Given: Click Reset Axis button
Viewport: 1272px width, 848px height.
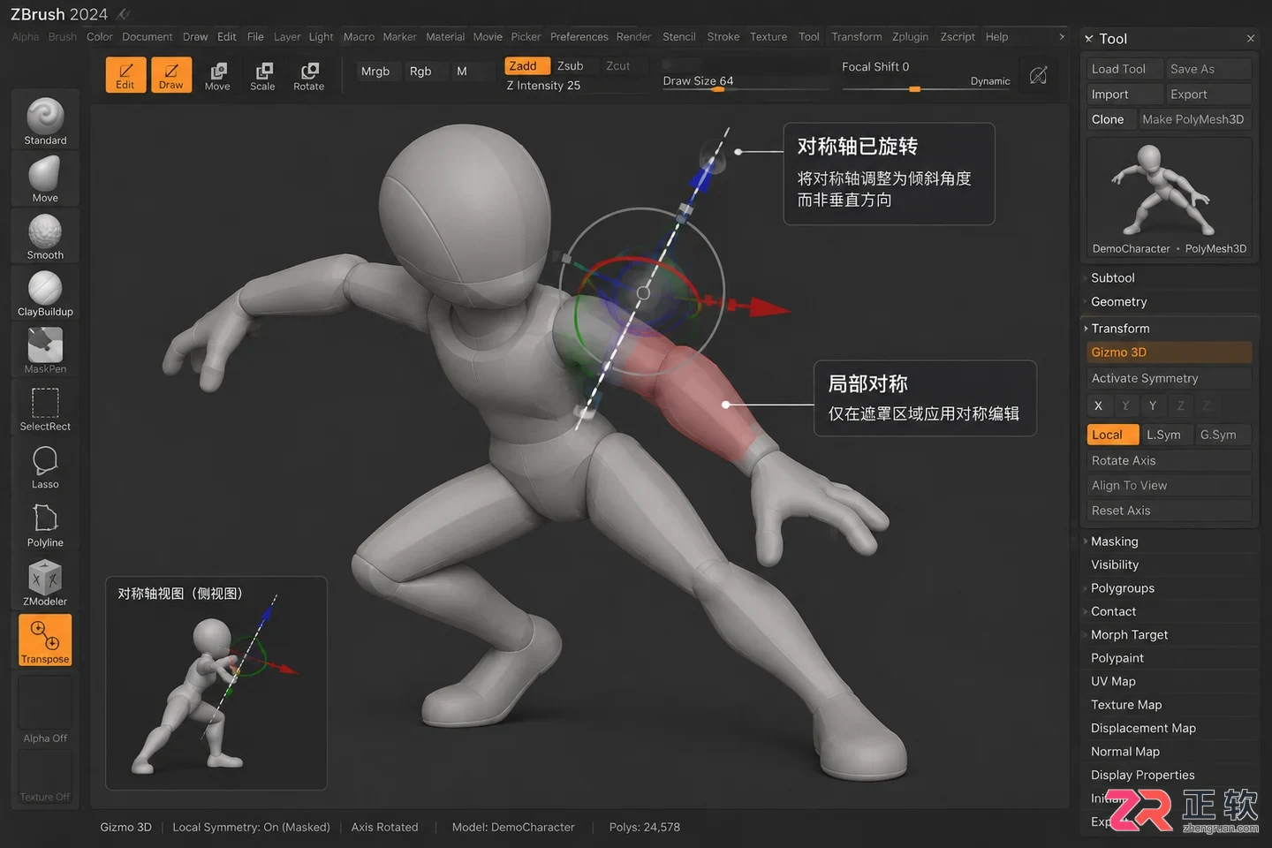Looking at the screenshot, I should click(1170, 511).
